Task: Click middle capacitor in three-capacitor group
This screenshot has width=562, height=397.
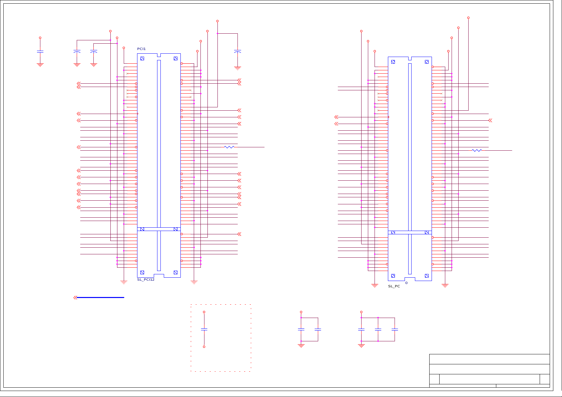Action: point(378,329)
